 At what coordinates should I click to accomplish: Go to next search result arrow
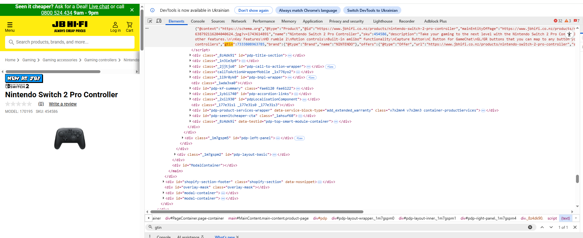click(x=551, y=227)
